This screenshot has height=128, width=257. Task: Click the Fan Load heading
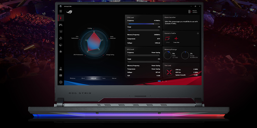(x=168, y=66)
